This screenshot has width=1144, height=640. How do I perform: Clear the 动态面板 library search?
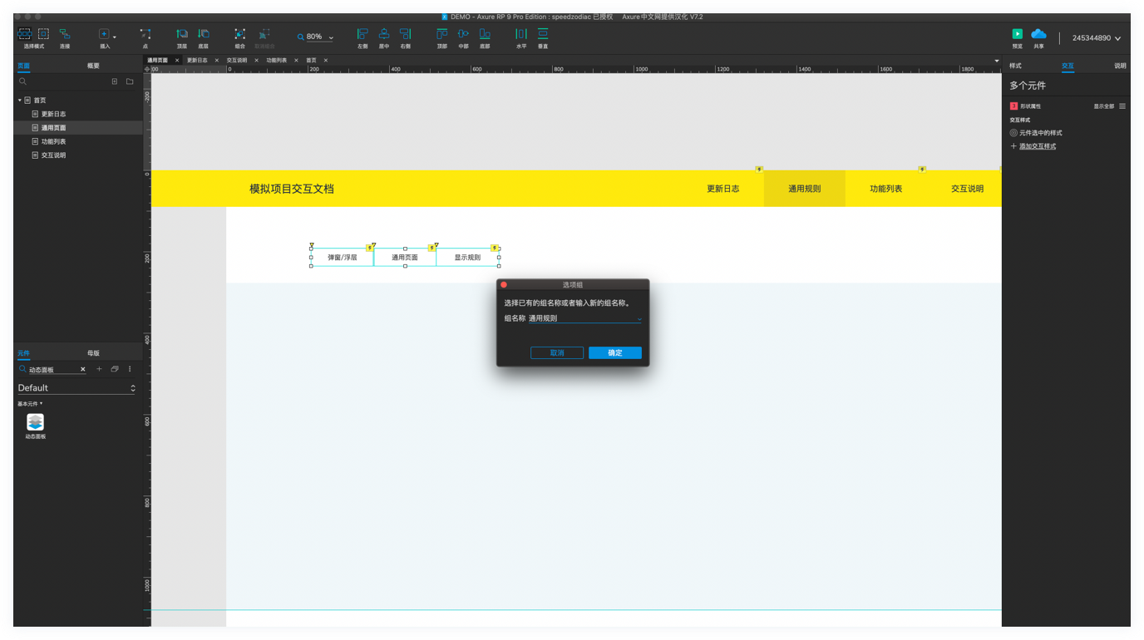pos(82,369)
